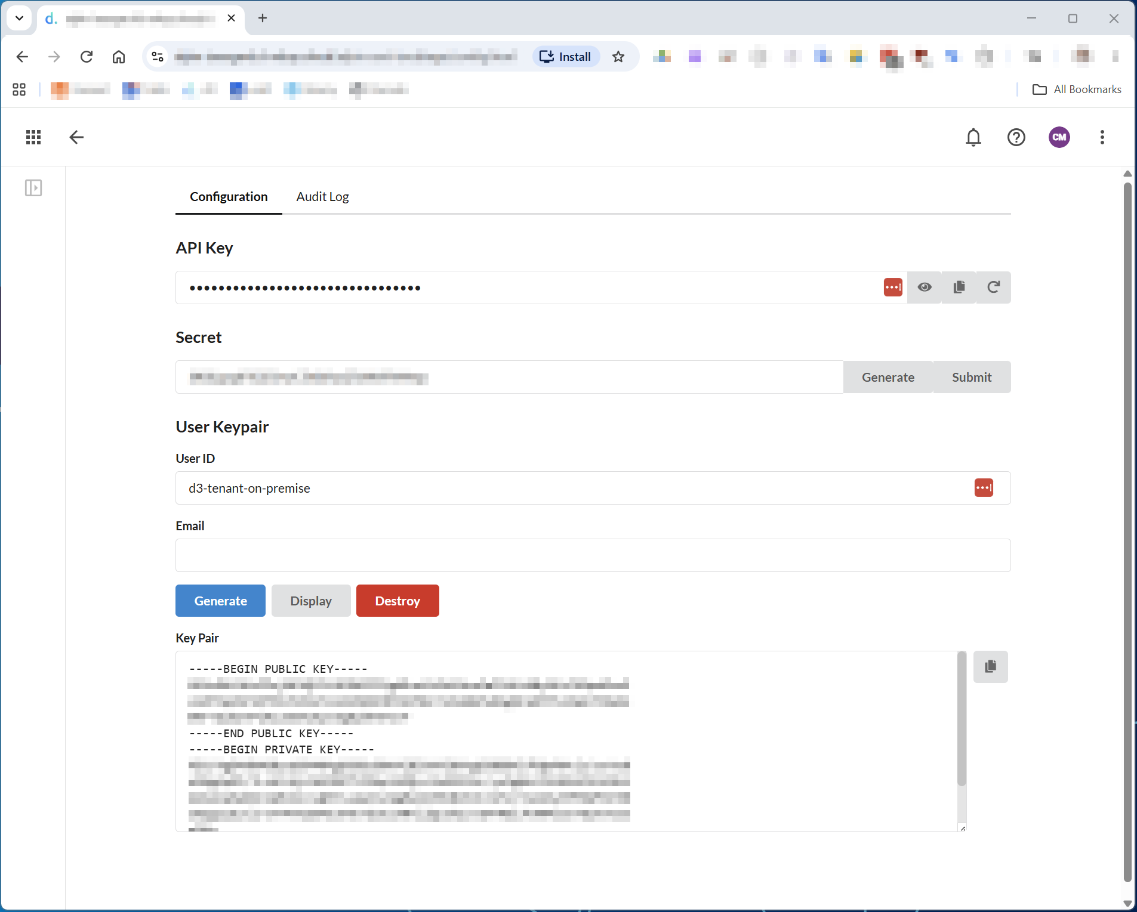View site information icon in address bar
The width and height of the screenshot is (1137, 912).
[158, 57]
